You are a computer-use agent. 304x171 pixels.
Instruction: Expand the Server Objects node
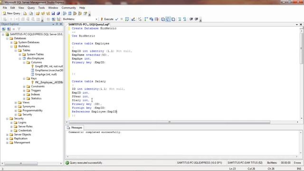pos(7,134)
